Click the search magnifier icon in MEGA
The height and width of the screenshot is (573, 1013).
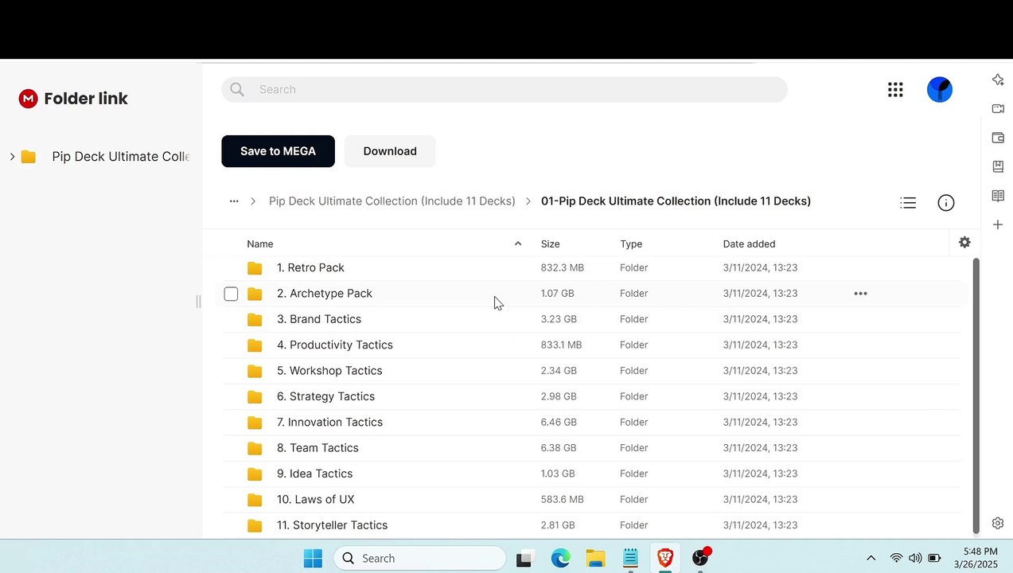click(237, 90)
